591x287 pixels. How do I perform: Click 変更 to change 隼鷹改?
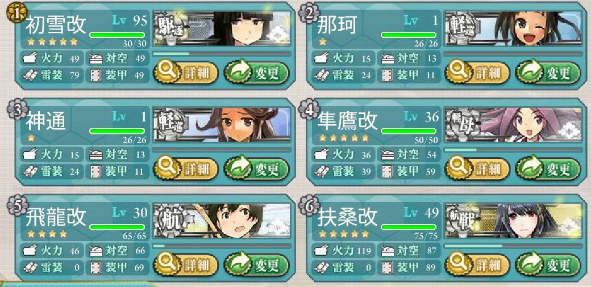(x=548, y=169)
